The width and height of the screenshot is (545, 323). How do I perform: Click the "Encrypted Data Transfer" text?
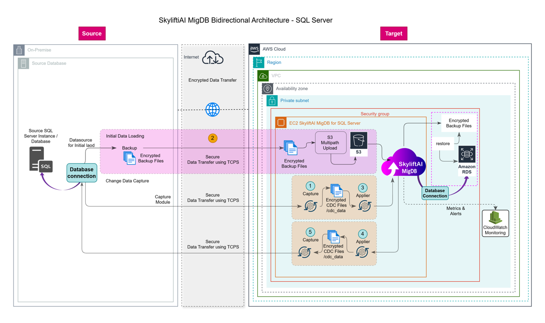pos(212,80)
